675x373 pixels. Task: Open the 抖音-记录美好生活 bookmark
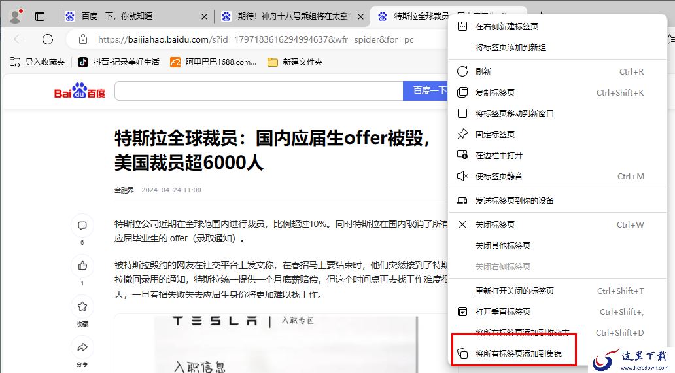pyautogui.click(x=118, y=62)
